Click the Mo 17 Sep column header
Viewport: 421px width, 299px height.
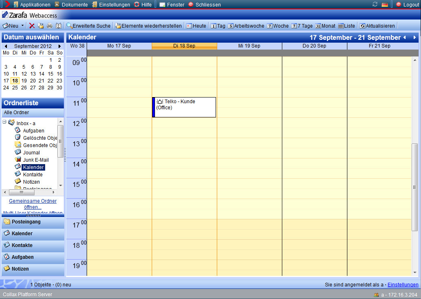tap(119, 46)
